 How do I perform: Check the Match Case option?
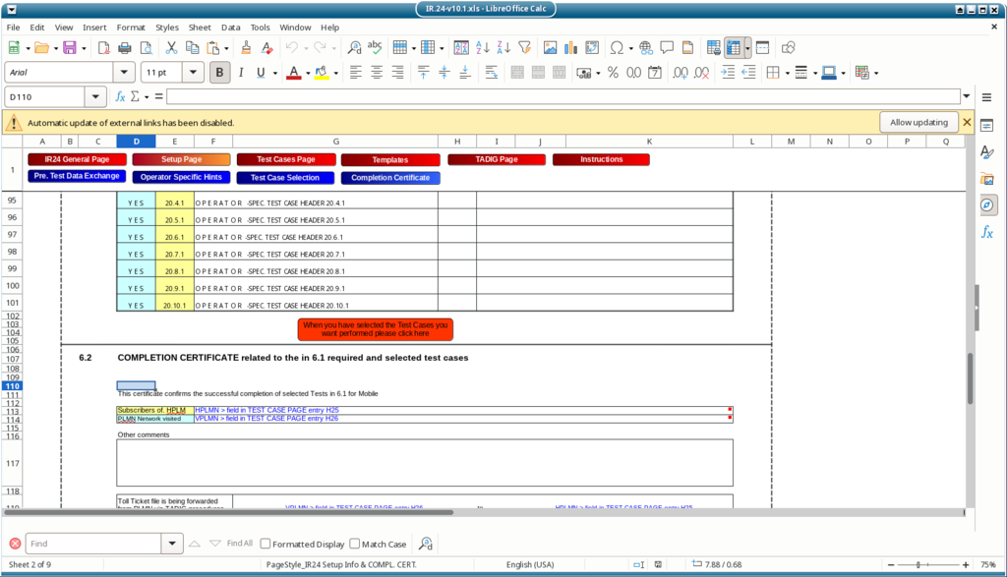(355, 544)
